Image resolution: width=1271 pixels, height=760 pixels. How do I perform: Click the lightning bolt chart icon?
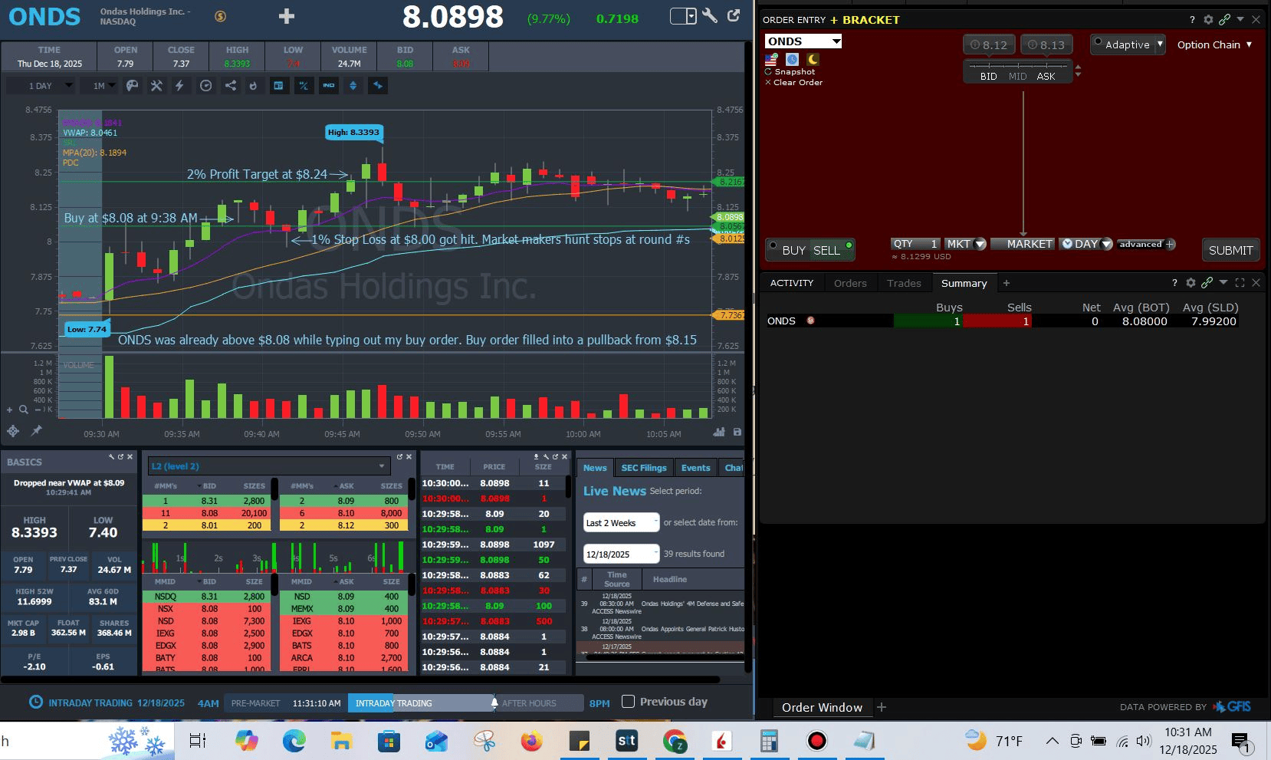point(179,86)
